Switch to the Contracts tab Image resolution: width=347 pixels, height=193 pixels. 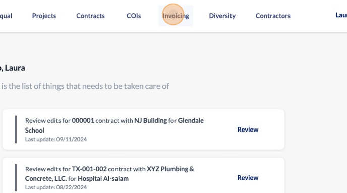[x=90, y=16]
